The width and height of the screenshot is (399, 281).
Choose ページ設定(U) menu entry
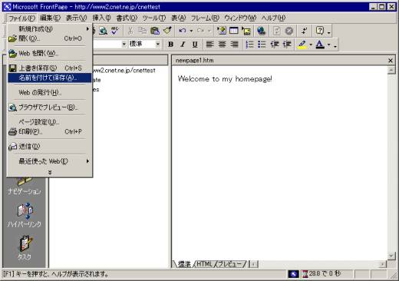pyautogui.click(x=49, y=122)
